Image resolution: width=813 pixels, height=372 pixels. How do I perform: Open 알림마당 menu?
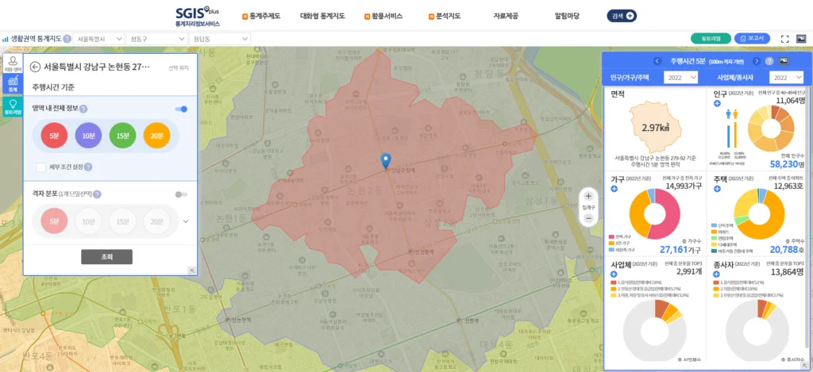click(567, 16)
